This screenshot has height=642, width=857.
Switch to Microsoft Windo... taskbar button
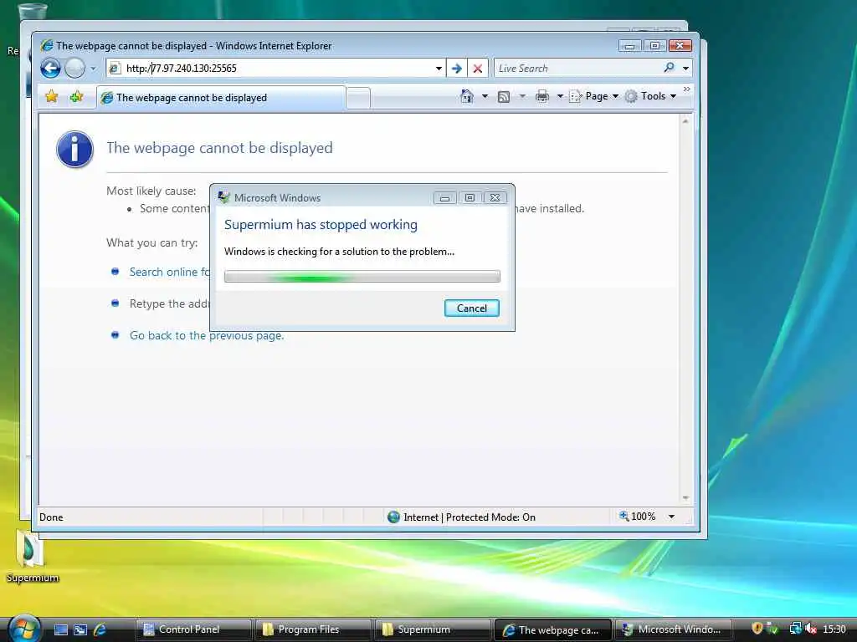pyautogui.click(x=674, y=629)
